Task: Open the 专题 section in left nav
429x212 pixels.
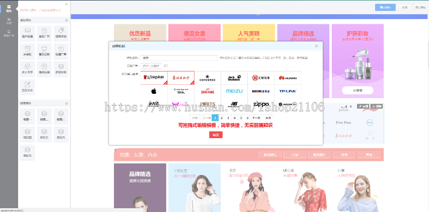Action: tap(9, 21)
